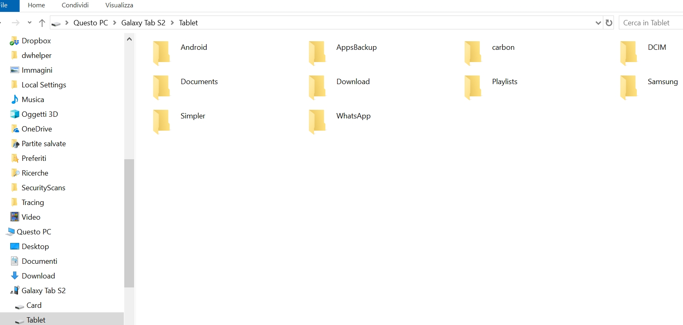The image size is (683, 325).
Task: Click the Immagini pictures icon in sidebar
Action: point(15,70)
